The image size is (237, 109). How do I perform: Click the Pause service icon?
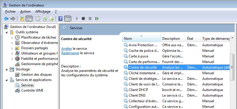click(x=90, y=19)
